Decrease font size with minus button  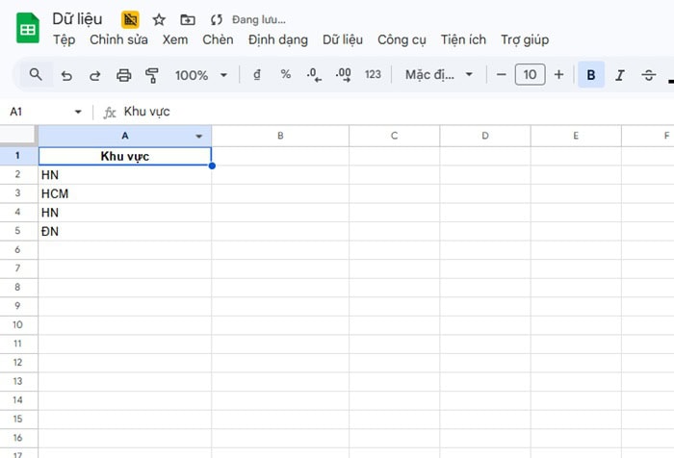pos(501,75)
